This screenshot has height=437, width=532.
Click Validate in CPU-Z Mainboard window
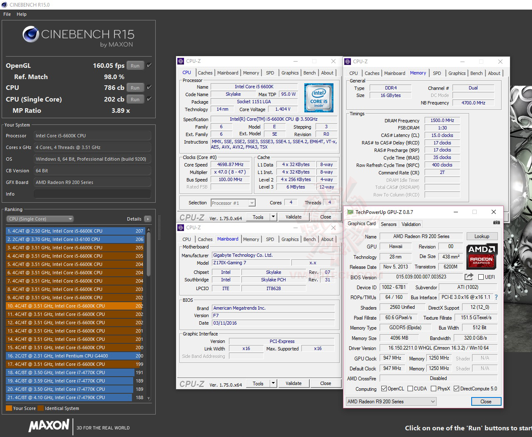click(293, 383)
